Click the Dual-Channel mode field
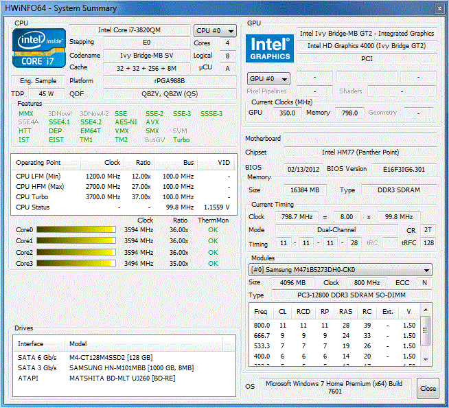The image size is (449, 408). click(x=336, y=230)
